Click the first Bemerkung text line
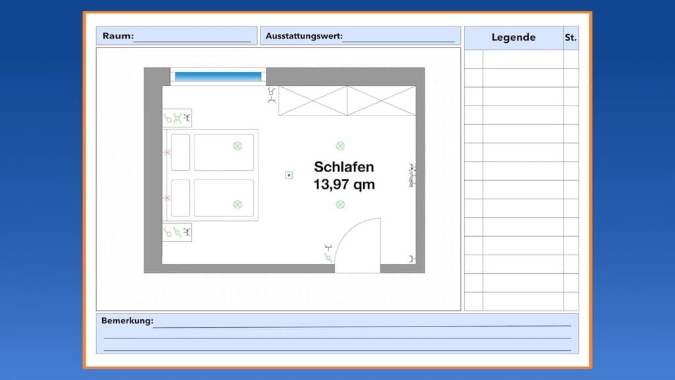This screenshot has width=675, height=380. point(361,322)
